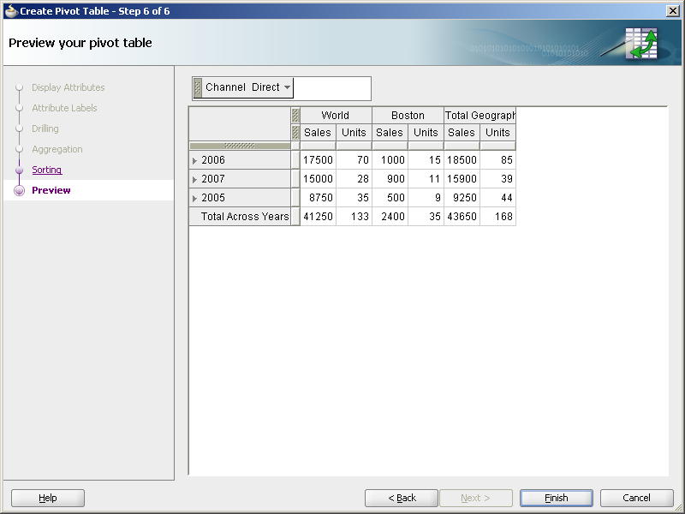This screenshot has height=514, width=685.
Task: Expand the 2006 row in the pivot table
Action: click(195, 160)
